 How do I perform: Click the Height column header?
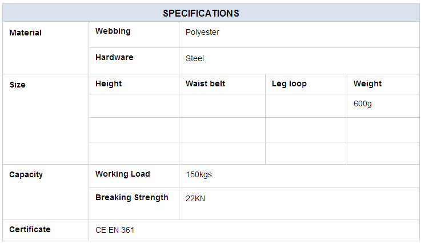(x=109, y=84)
